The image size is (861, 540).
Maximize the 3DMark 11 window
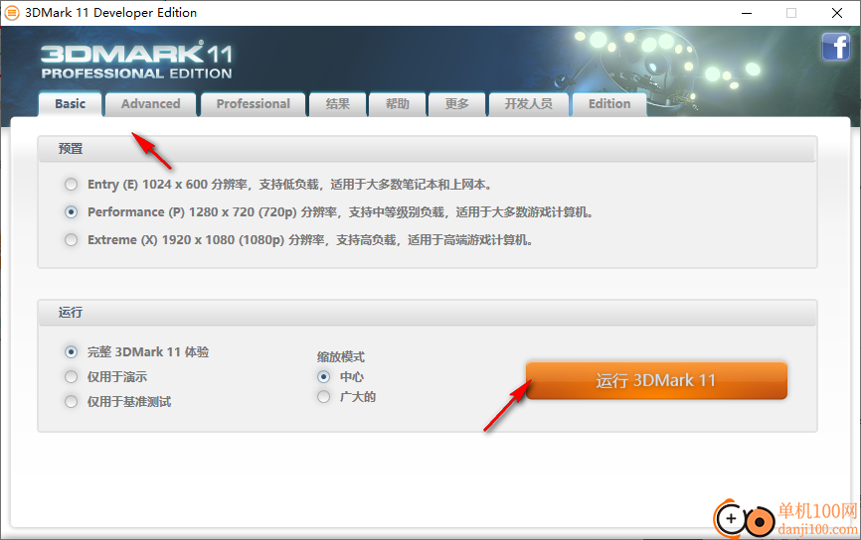tap(791, 13)
